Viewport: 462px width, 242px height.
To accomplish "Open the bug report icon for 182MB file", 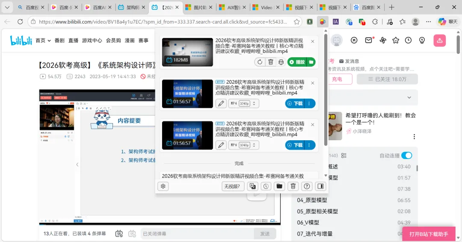I will pos(281,62).
